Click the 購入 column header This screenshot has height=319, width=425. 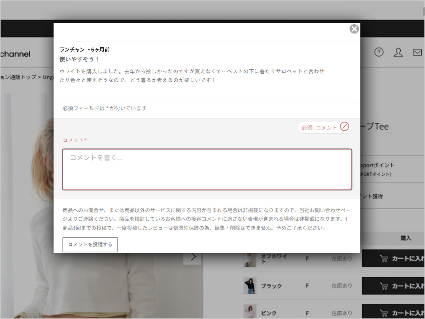pos(406,238)
